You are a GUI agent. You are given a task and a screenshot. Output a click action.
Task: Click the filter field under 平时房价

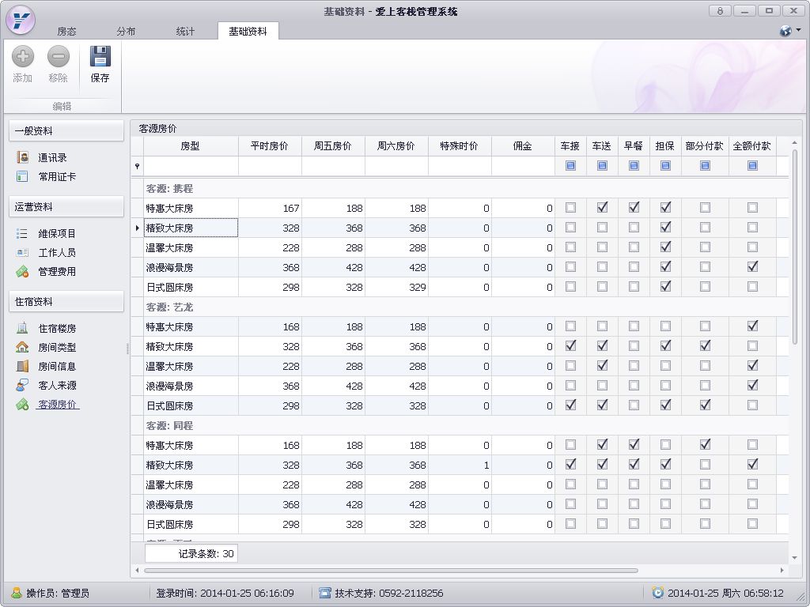[270, 166]
